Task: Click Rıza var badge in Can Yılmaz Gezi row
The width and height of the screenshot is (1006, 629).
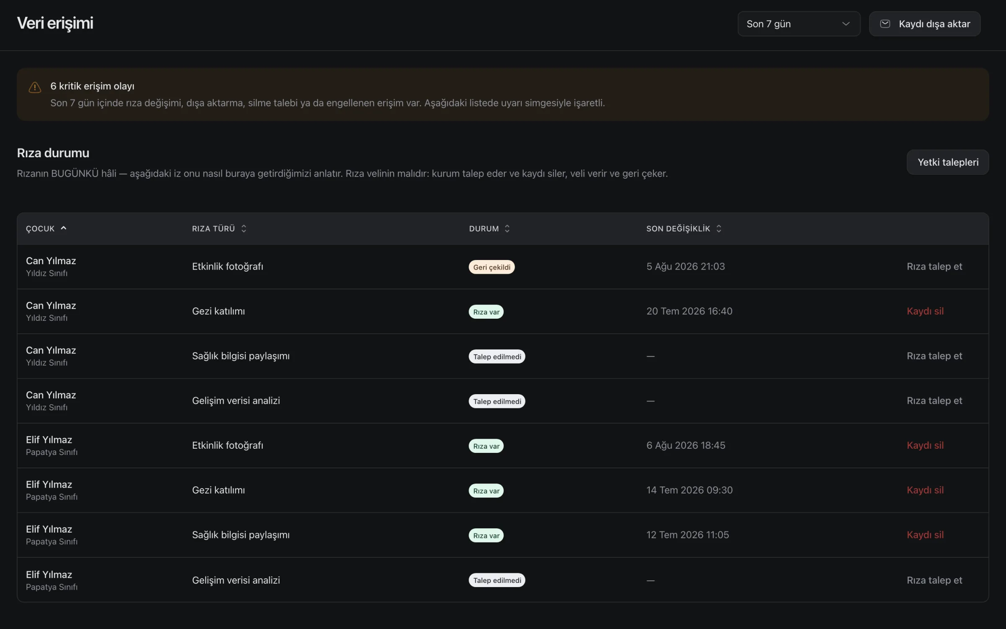Action: coord(486,312)
